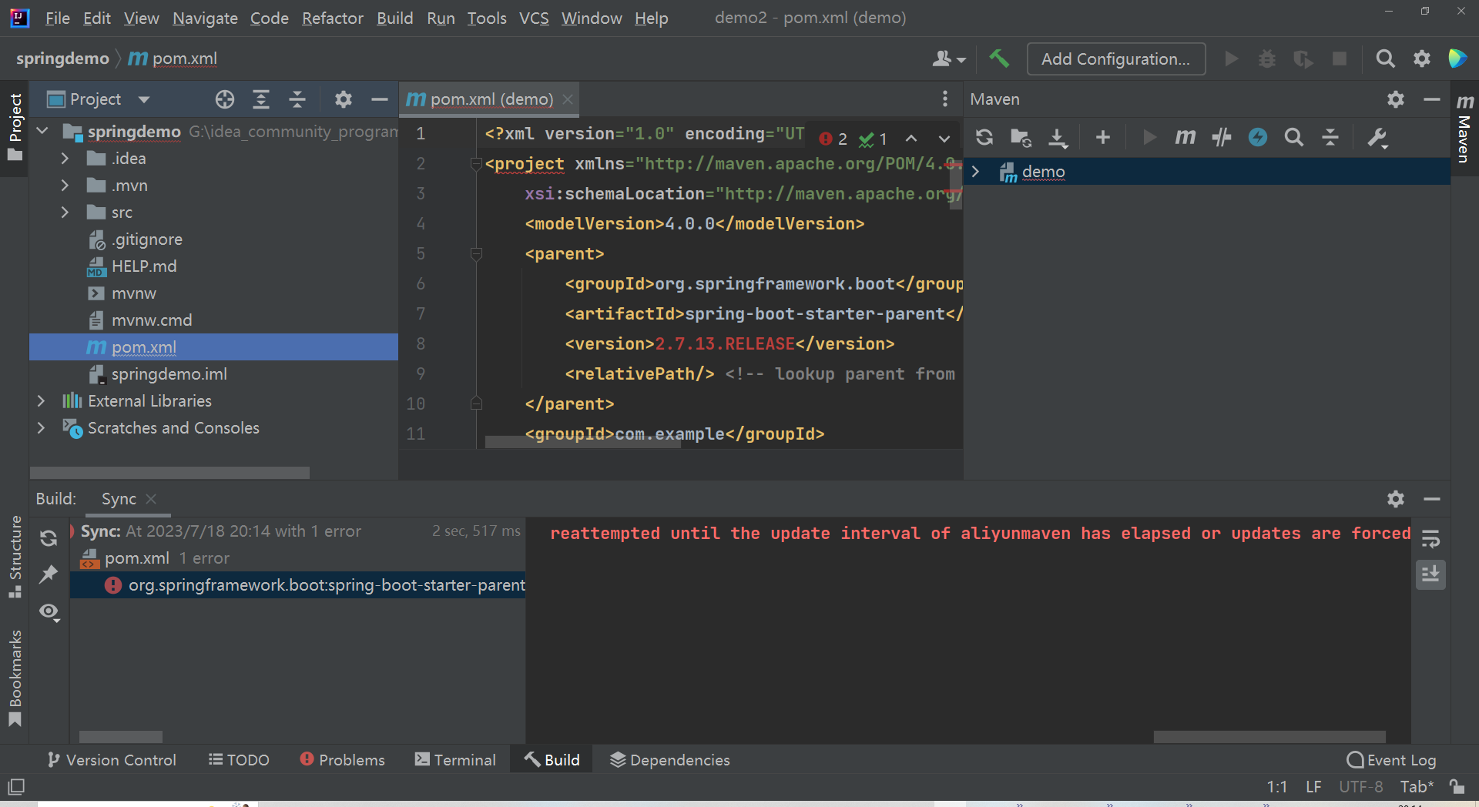Open Build panel settings gear
The width and height of the screenshot is (1479, 807).
[x=1396, y=499]
